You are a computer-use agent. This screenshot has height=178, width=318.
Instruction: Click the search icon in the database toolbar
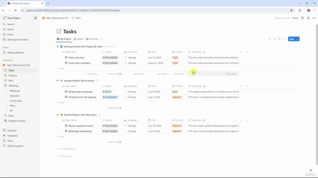tap(279, 39)
